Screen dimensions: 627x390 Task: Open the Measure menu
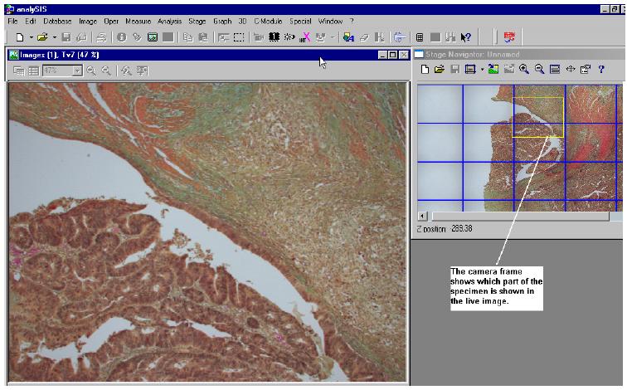[x=138, y=20]
